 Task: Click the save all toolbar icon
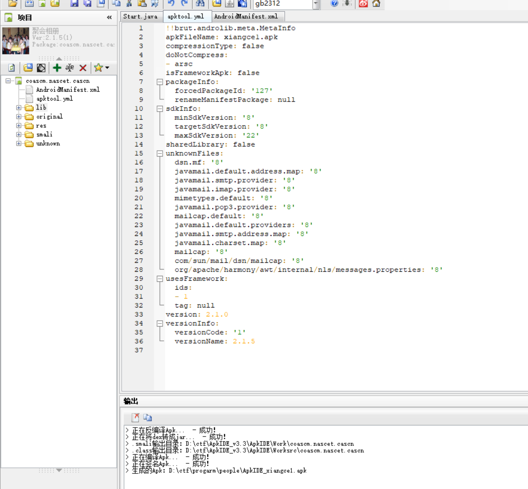88,3
